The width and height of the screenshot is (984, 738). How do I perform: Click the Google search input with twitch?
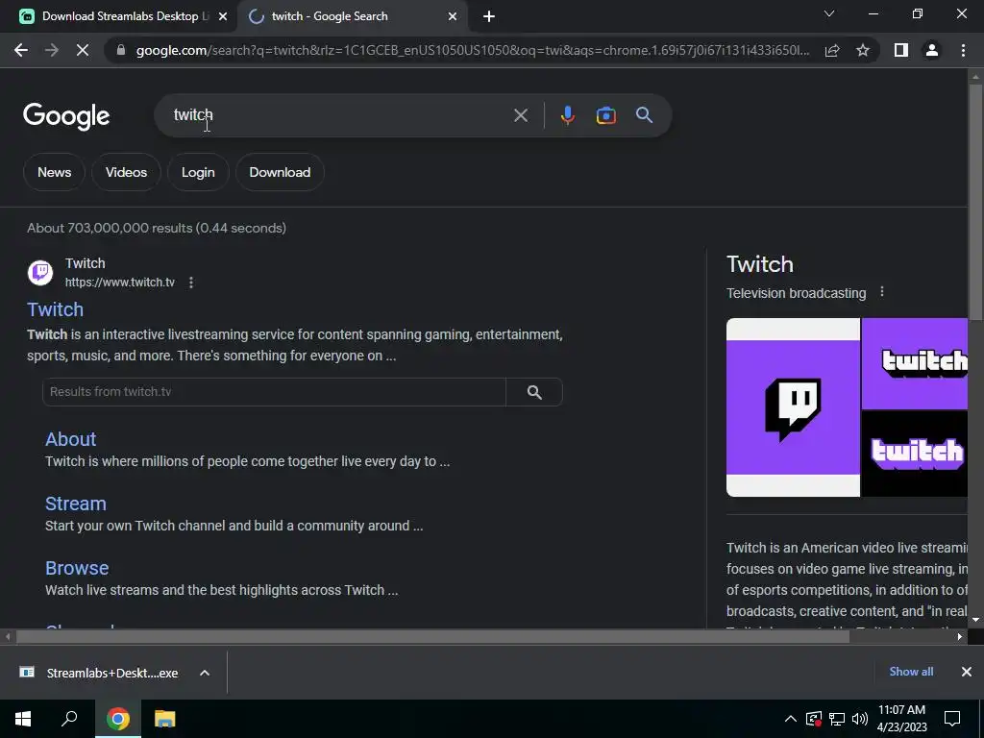pyautogui.click(x=339, y=115)
